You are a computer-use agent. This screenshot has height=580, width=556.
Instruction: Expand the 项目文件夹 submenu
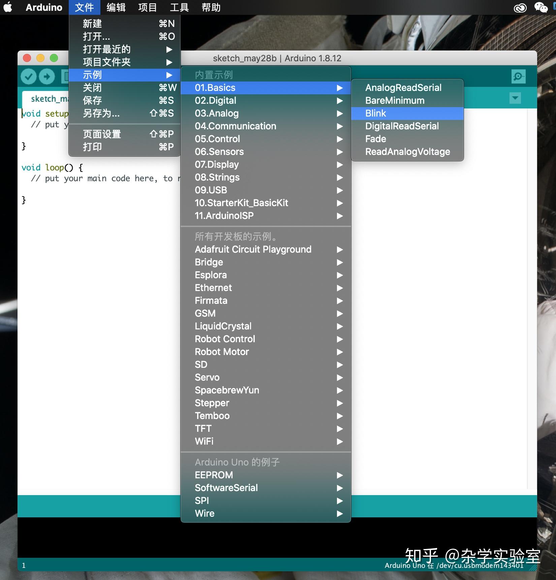pos(125,62)
